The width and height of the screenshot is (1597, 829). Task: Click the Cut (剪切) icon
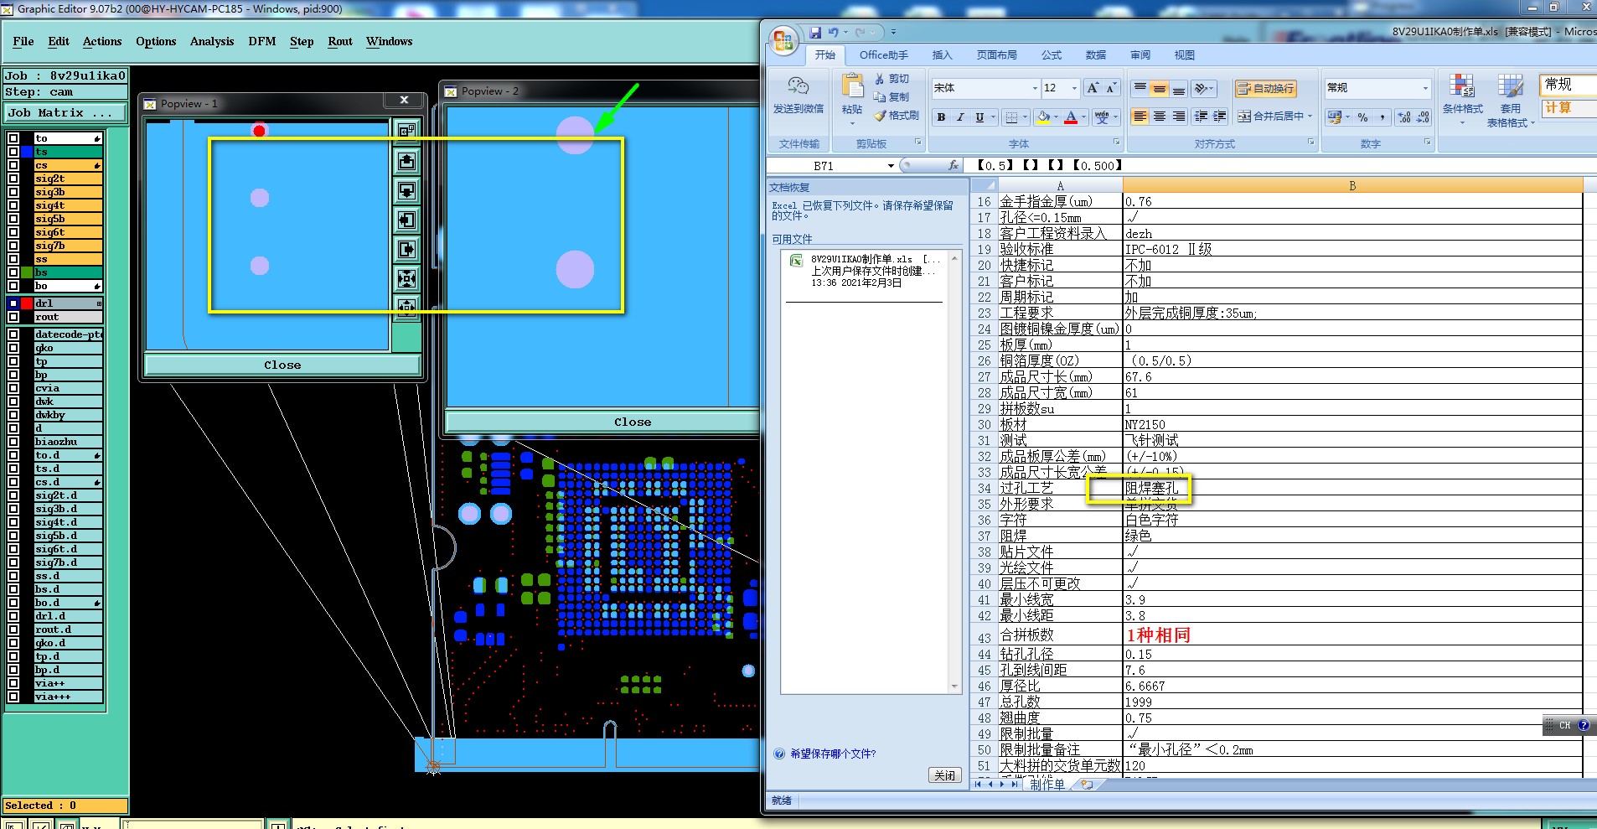coord(880,78)
